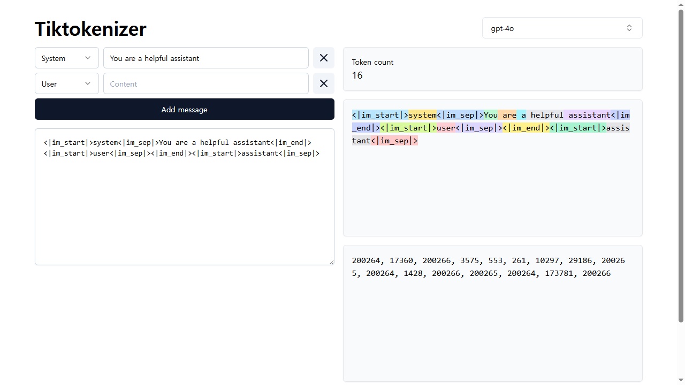Click the highlighted 'system' token
The width and height of the screenshot is (685, 385).
pyautogui.click(x=422, y=115)
